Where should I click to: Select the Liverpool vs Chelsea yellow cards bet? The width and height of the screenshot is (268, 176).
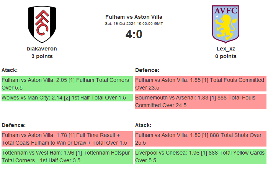[x=201, y=156]
